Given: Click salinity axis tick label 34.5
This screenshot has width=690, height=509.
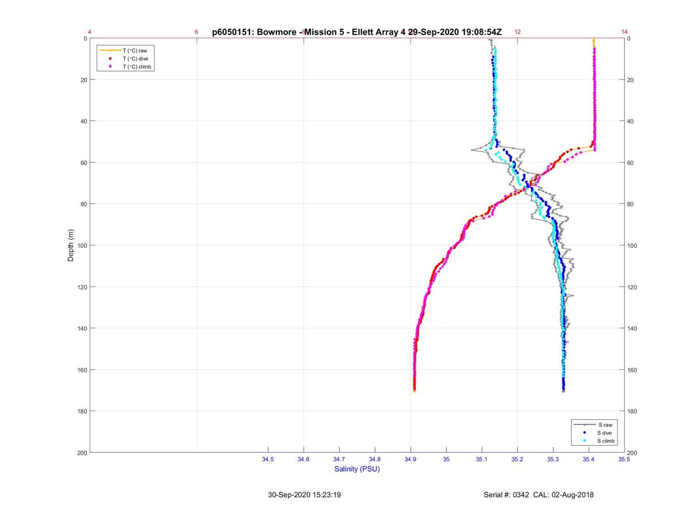Looking at the screenshot, I should [x=268, y=460].
